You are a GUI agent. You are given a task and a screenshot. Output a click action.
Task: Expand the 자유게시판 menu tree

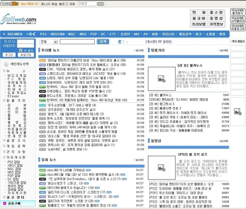[4, 157]
